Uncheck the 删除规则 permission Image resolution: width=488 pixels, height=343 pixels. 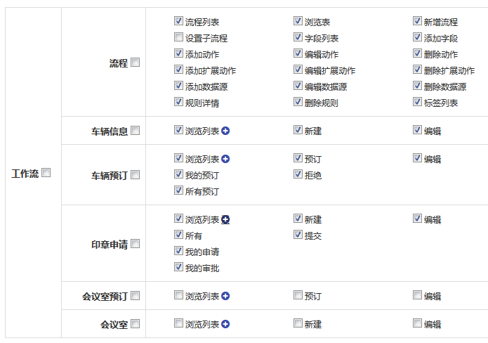click(x=298, y=102)
